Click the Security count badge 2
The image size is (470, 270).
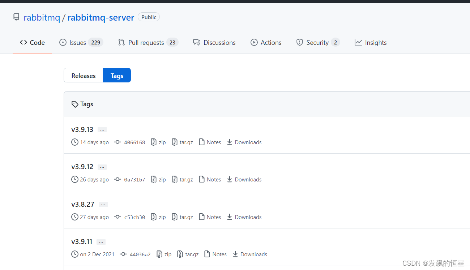click(336, 43)
